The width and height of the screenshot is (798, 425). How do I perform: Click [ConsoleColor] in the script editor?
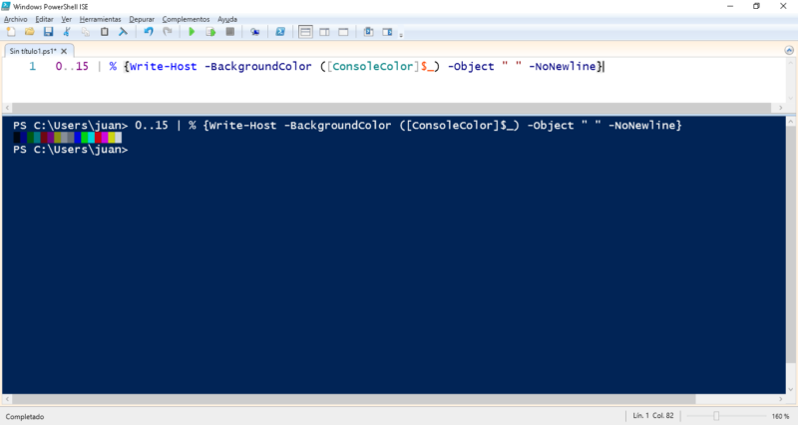click(373, 66)
